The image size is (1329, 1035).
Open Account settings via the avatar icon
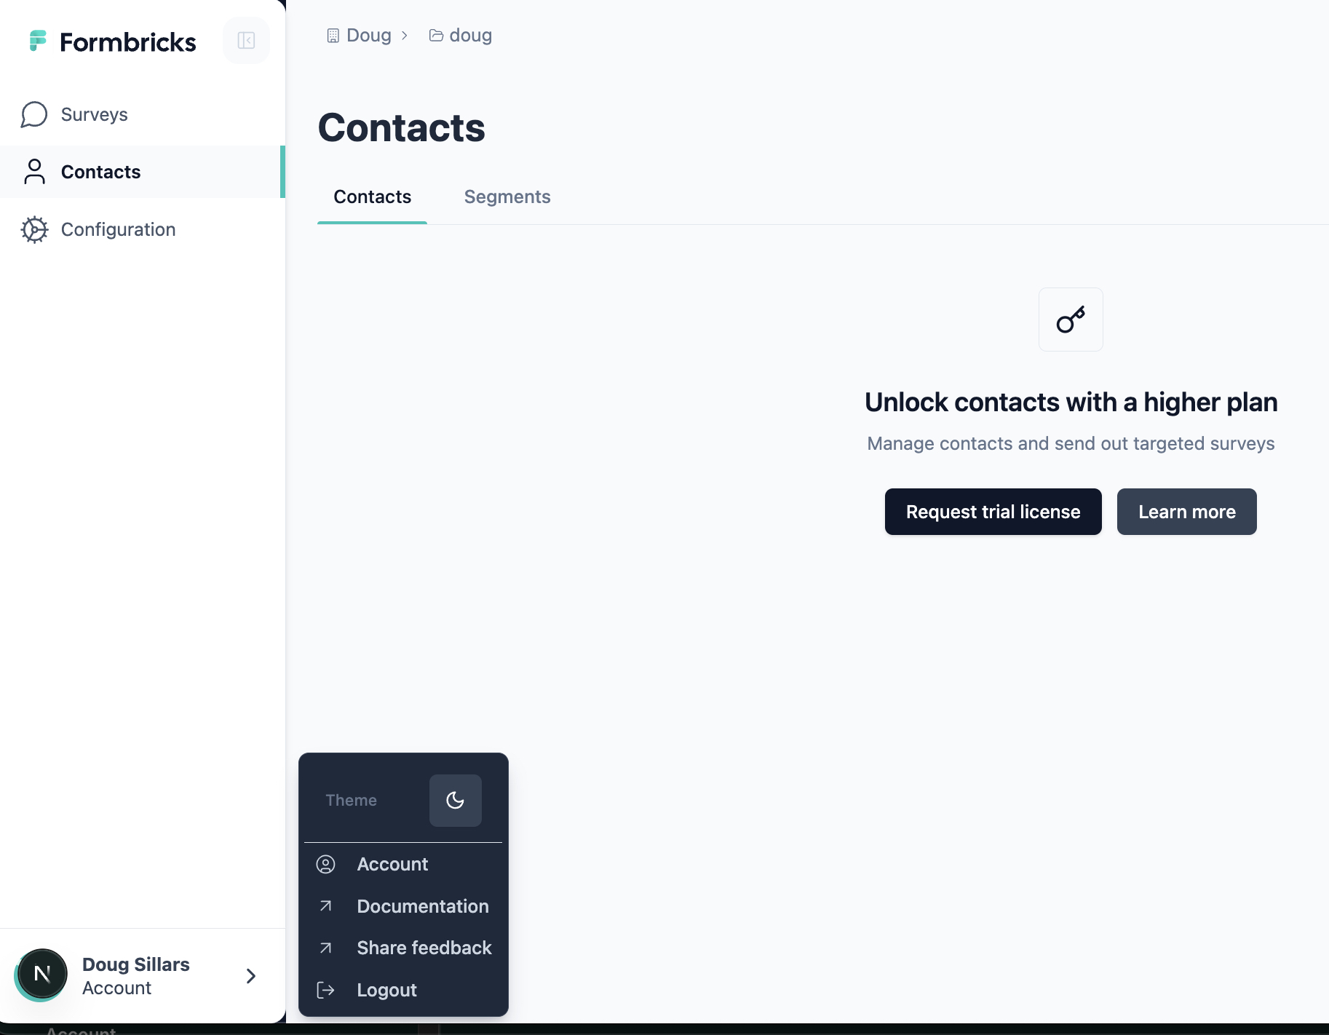326,865
